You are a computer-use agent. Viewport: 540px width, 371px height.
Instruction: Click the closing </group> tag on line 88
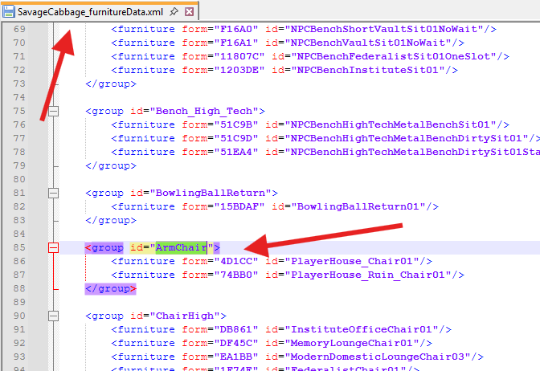111,289
